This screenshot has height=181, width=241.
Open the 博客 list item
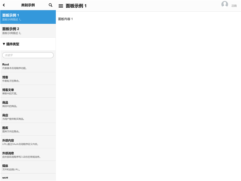pos(28,78)
